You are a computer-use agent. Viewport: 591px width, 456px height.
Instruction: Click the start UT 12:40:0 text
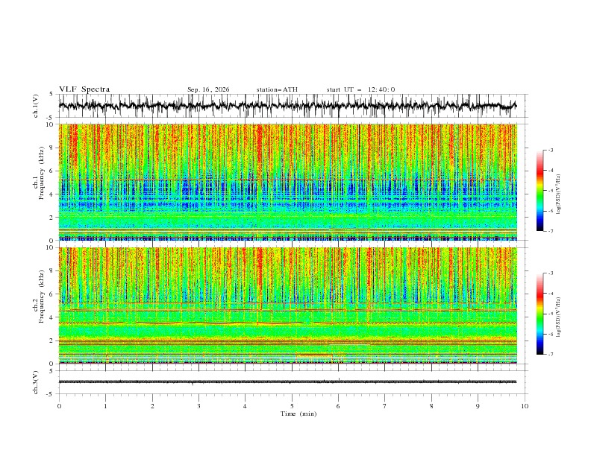[x=360, y=89]
